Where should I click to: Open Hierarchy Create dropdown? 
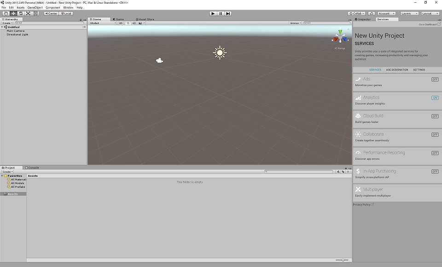7,23
